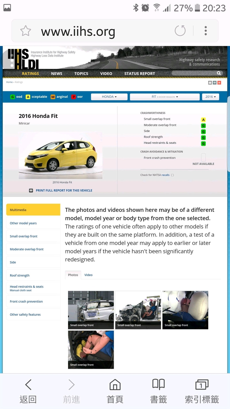Click the recalls info icon

172,175
